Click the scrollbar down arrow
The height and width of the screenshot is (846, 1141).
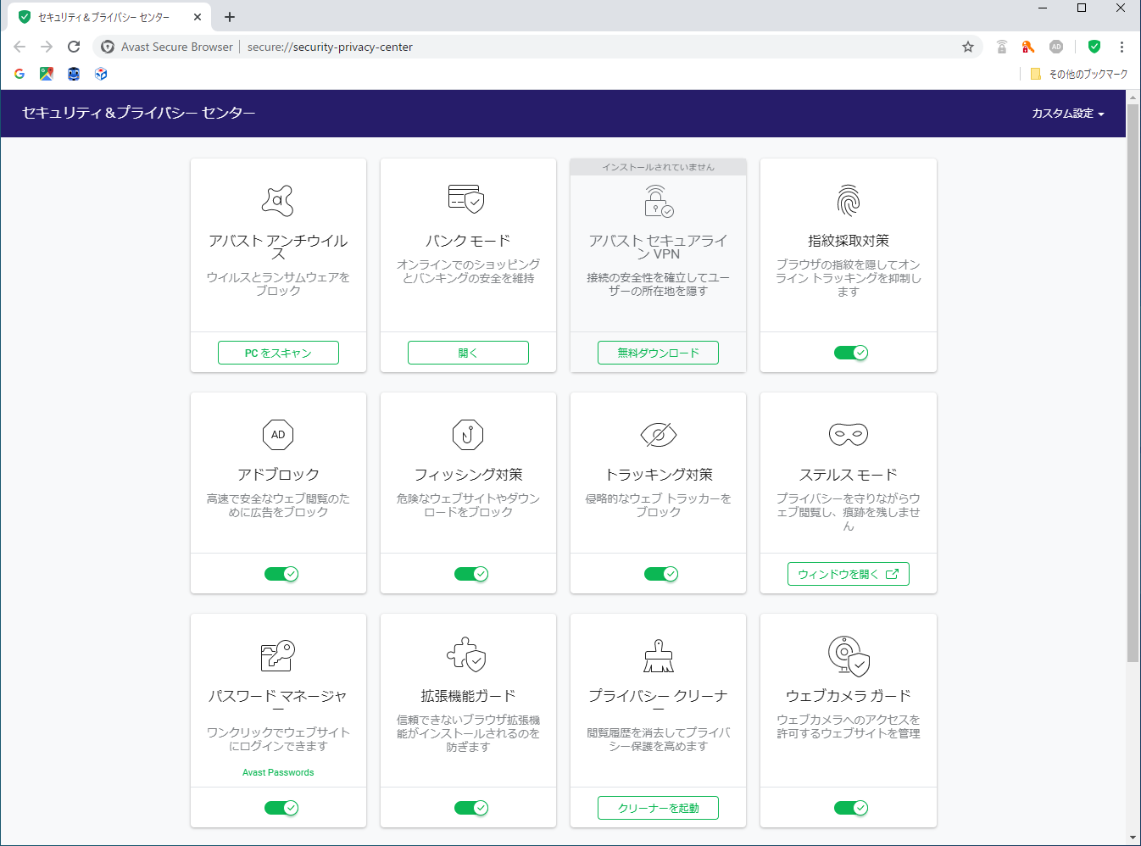pyautogui.click(x=1133, y=838)
